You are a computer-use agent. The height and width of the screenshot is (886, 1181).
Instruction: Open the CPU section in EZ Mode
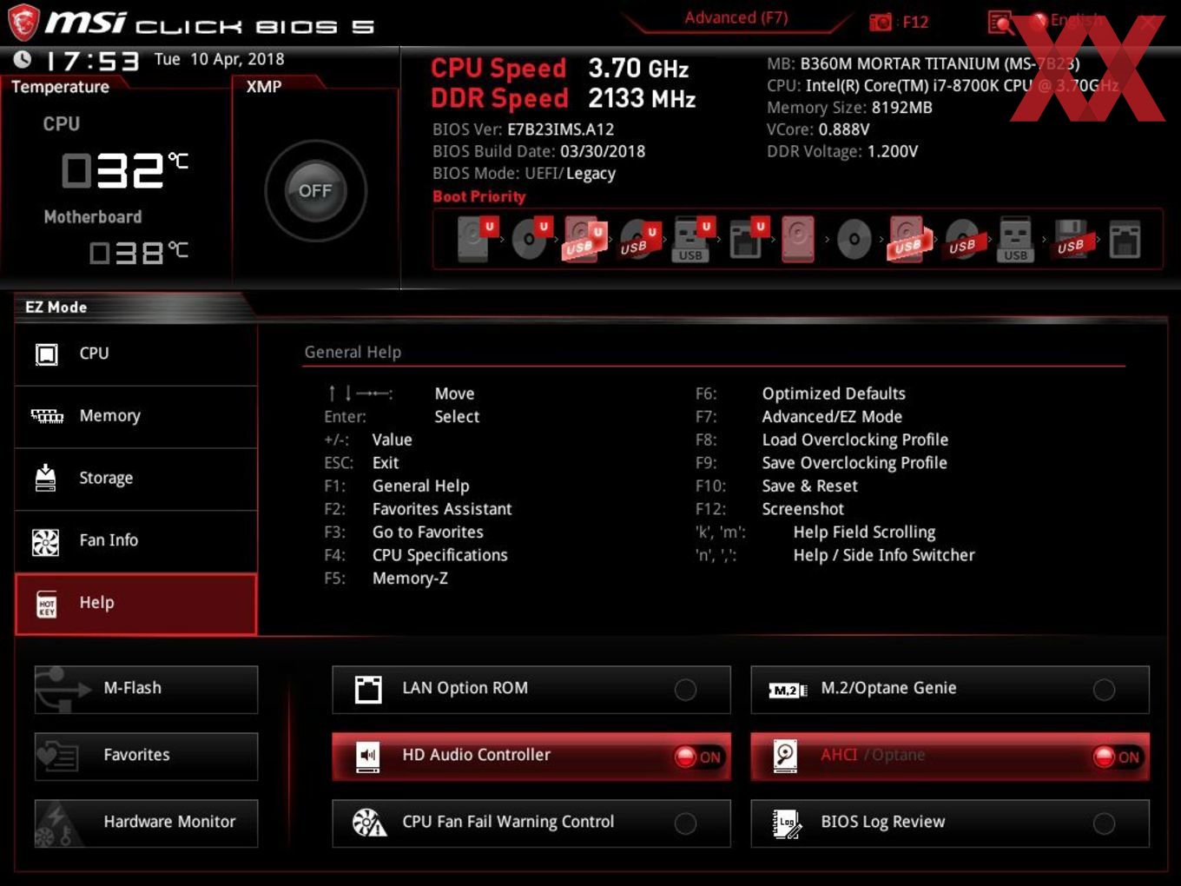click(136, 354)
